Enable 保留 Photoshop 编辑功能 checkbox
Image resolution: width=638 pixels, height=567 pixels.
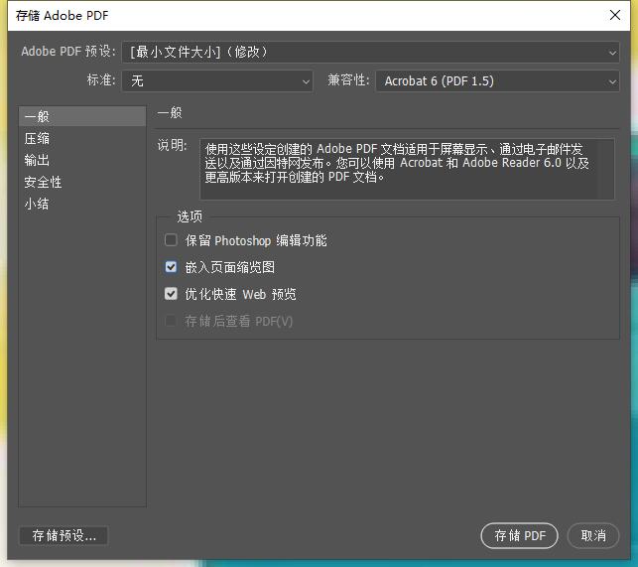(x=171, y=240)
